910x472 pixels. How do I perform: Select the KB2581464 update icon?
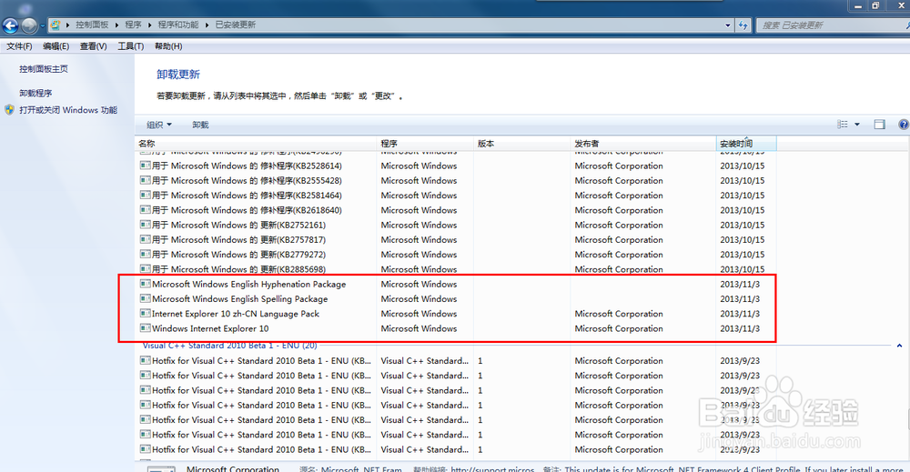(x=145, y=195)
